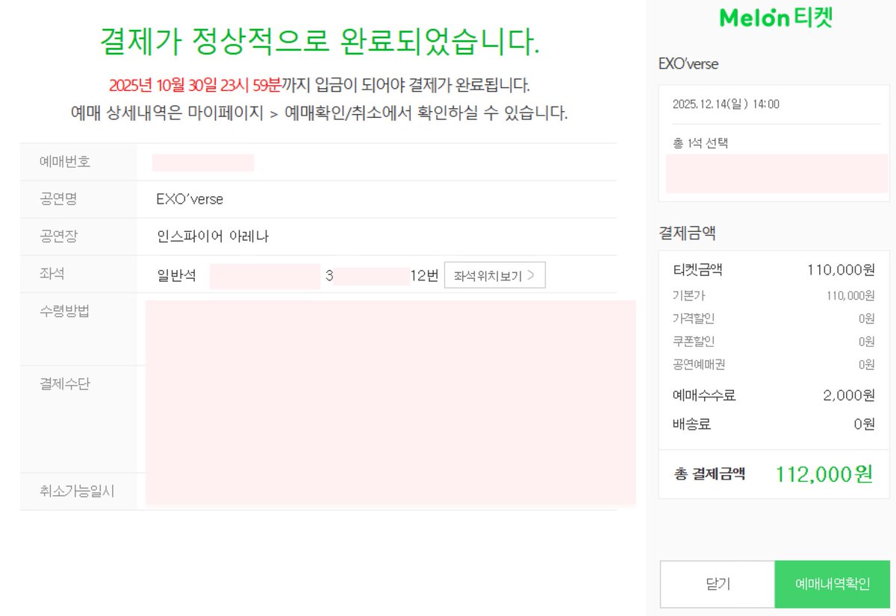
Task: Click the 가격할인 label
Action: click(x=694, y=318)
